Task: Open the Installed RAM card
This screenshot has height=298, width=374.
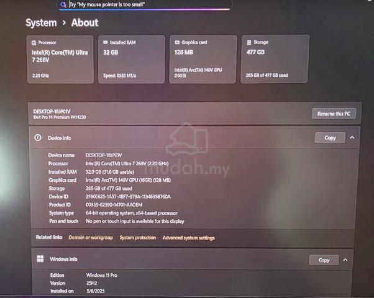Action: click(132, 59)
